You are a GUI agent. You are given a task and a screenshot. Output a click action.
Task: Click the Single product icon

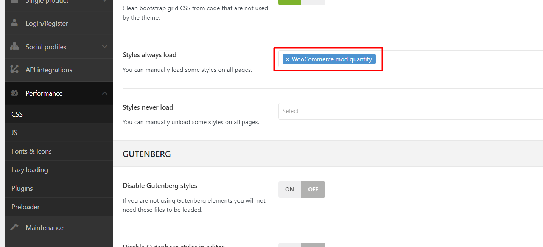coord(14,2)
